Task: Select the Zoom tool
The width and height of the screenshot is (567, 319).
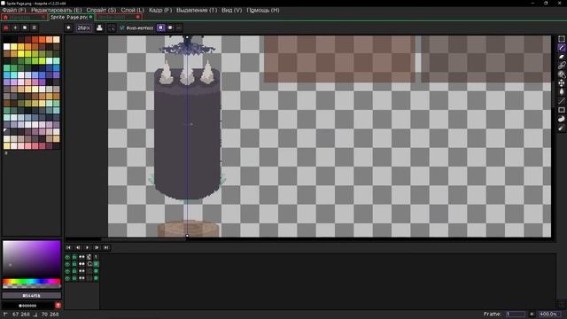Action: click(561, 74)
